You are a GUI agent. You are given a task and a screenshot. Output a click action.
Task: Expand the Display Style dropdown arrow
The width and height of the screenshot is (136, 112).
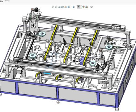point(76,7)
